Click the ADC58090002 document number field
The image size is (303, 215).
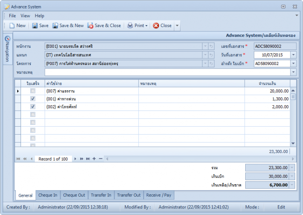[275, 46]
